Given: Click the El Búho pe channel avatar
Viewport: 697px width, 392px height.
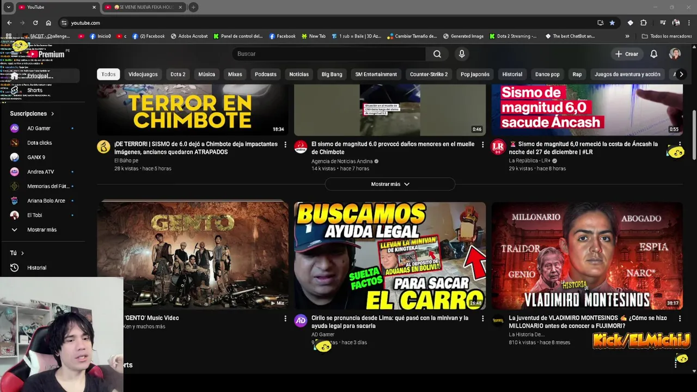Looking at the screenshot, I should click(103, 147).
